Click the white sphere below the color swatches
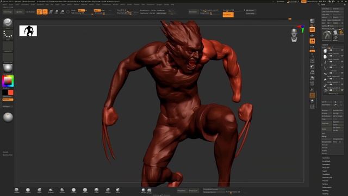The width and height of the screenshot is (348, 196). pos(8,118)
